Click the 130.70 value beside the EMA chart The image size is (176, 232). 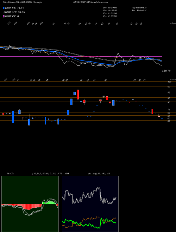[166, 71]
